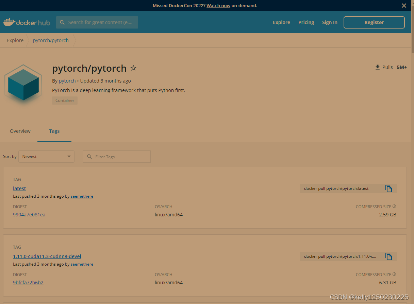Open the Sort by Newest dropdown
This screenshot has height=304, width=414.
(x=46, y=157)
